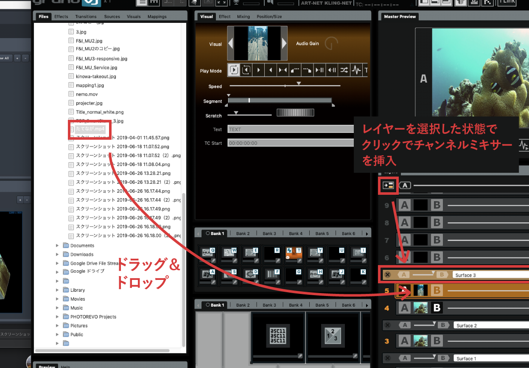Expand the Movies folder
The image size is (529, 368).
pyautogui.click(x=57, y=299)
